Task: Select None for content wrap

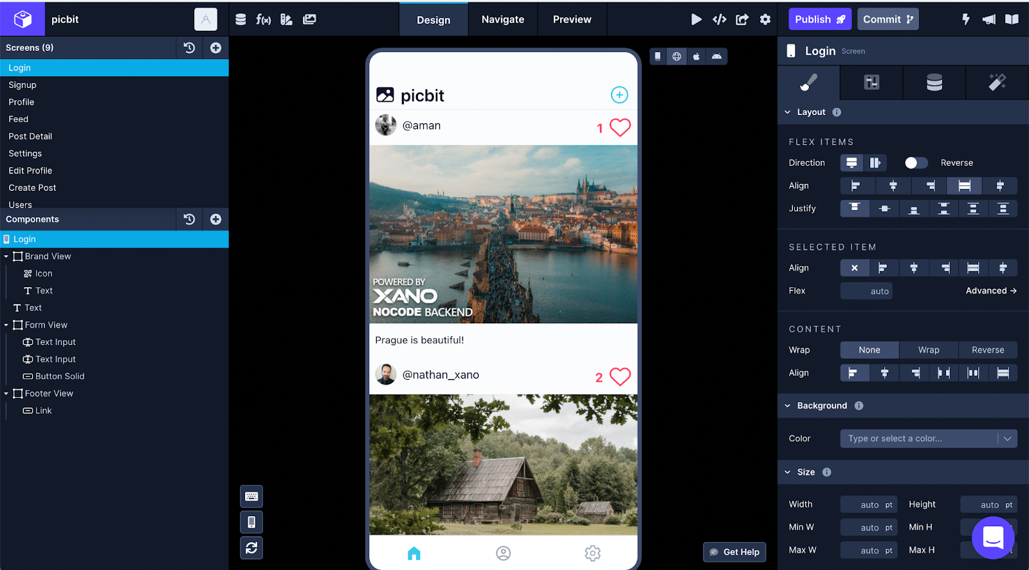Action: [x=869, y=350]
